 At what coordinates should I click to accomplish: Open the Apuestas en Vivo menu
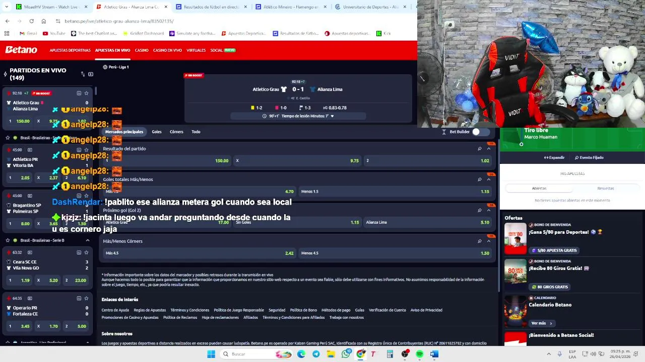(112, 50)
